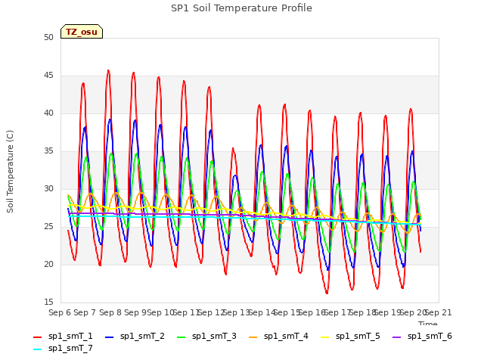Click the cyan sp1_smT_7 legend swatch
Viewport: 484px width, 363px height.
coord(37,349)
